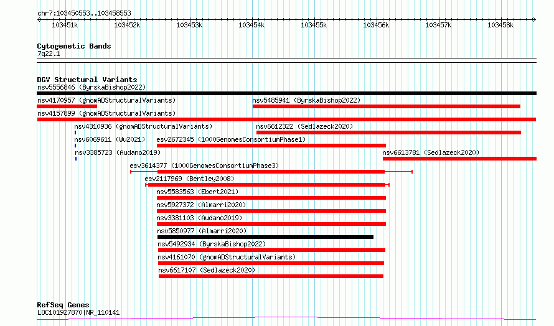Viewport: 554px width, 326px height.
Task: Click the 7q22.1 band label
Action: pos(49,54)
